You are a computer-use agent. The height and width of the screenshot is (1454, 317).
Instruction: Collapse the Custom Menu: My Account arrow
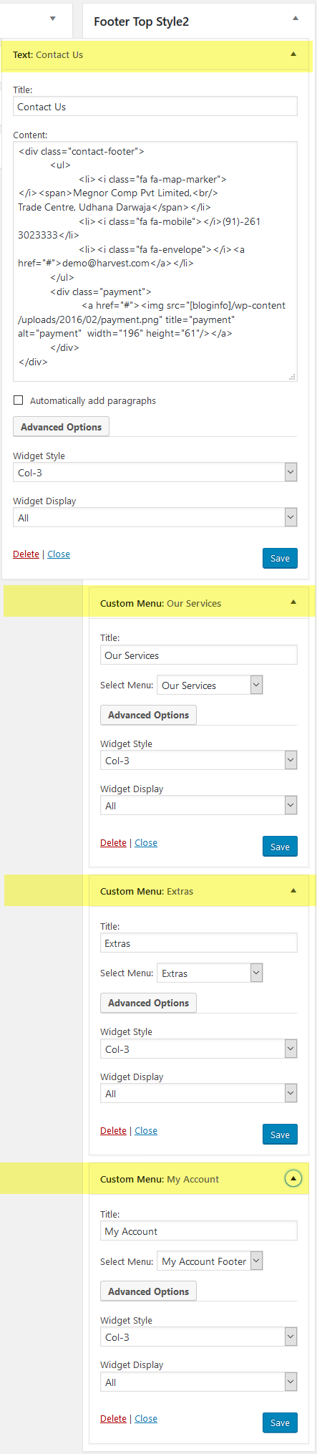click(x=293, y=1178)
